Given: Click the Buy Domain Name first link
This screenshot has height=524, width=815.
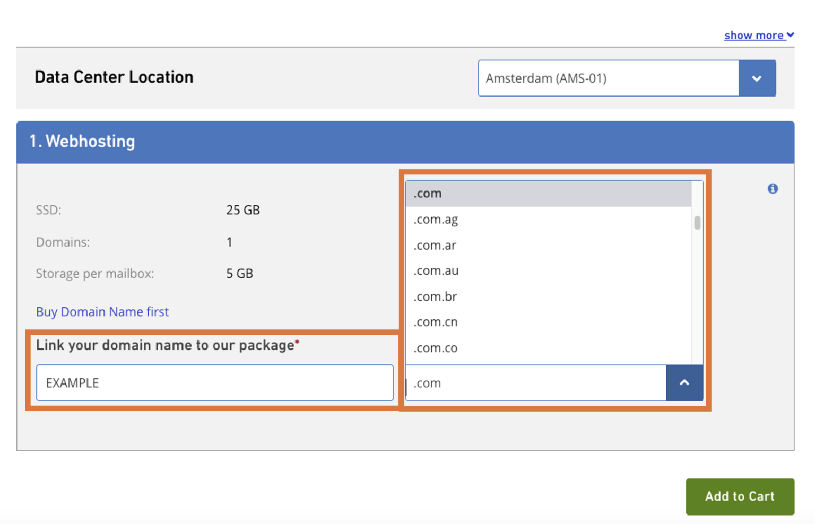Looking at the screenshot, I should (x=102, y=311).
